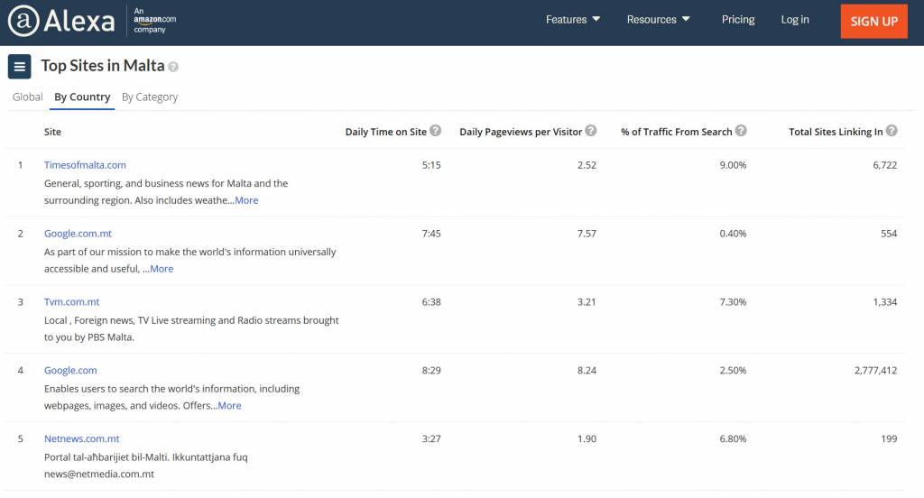924x498 pixels.
Task: Select the By Country tab
Action: coord(82,97)
